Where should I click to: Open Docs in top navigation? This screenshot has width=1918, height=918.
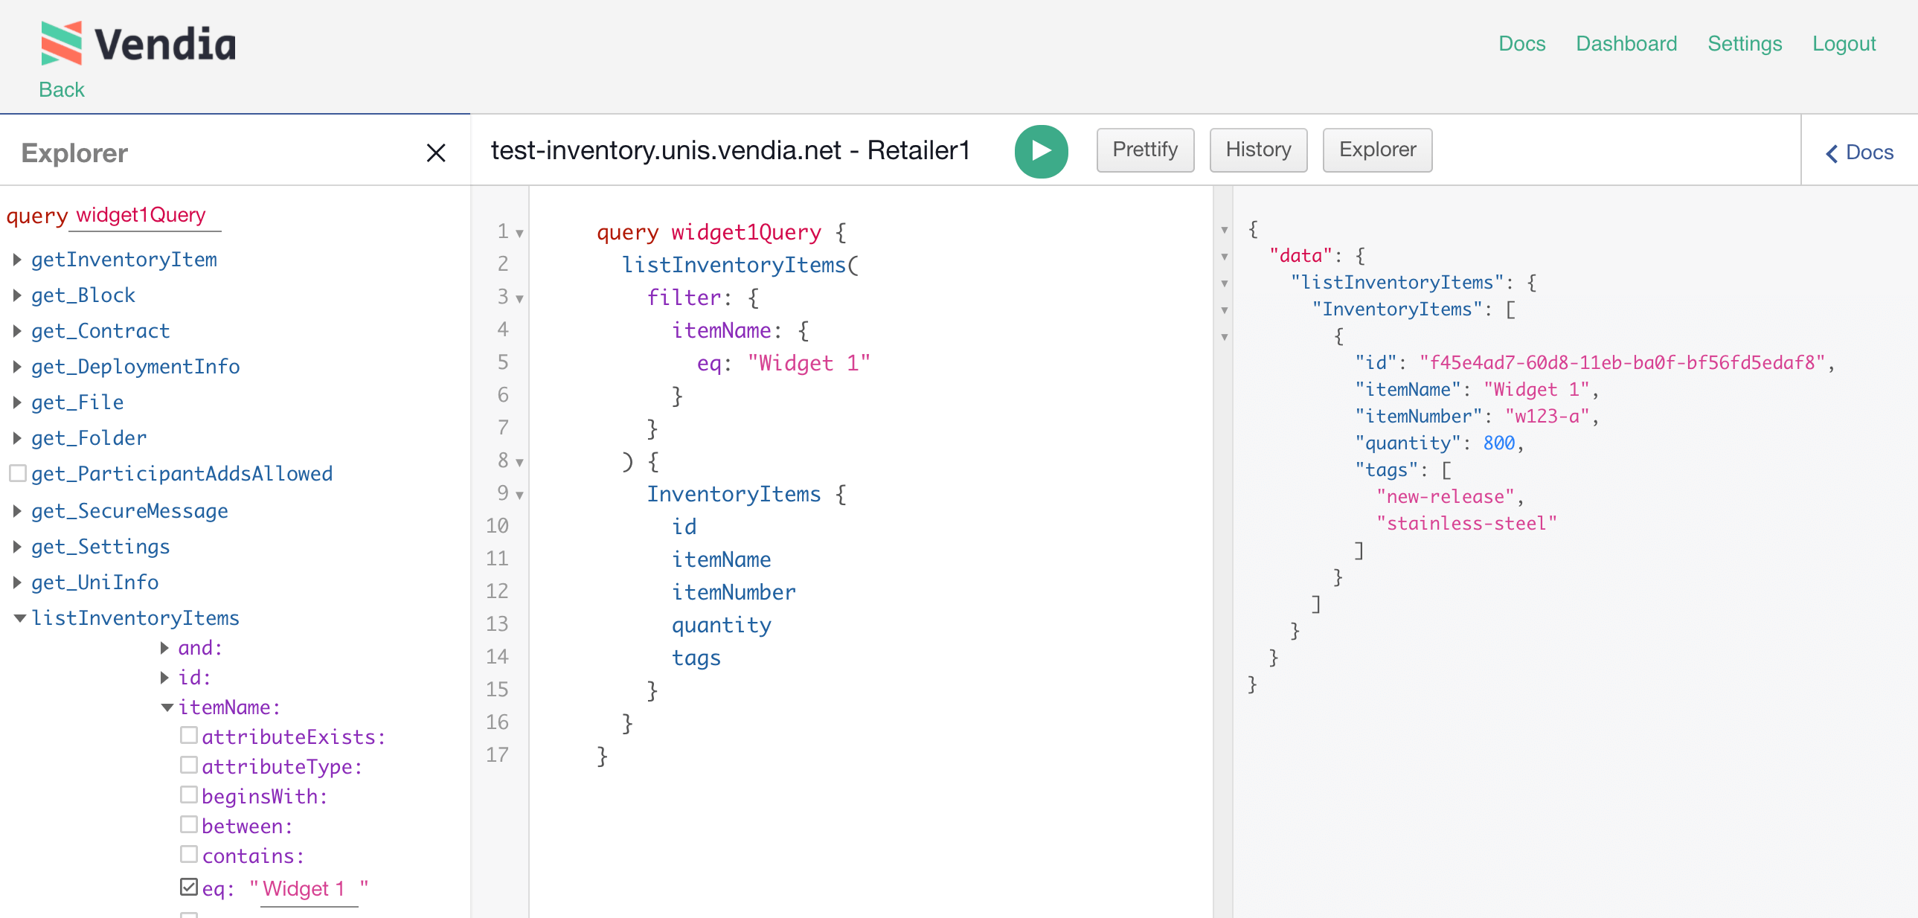point(1521,44)
